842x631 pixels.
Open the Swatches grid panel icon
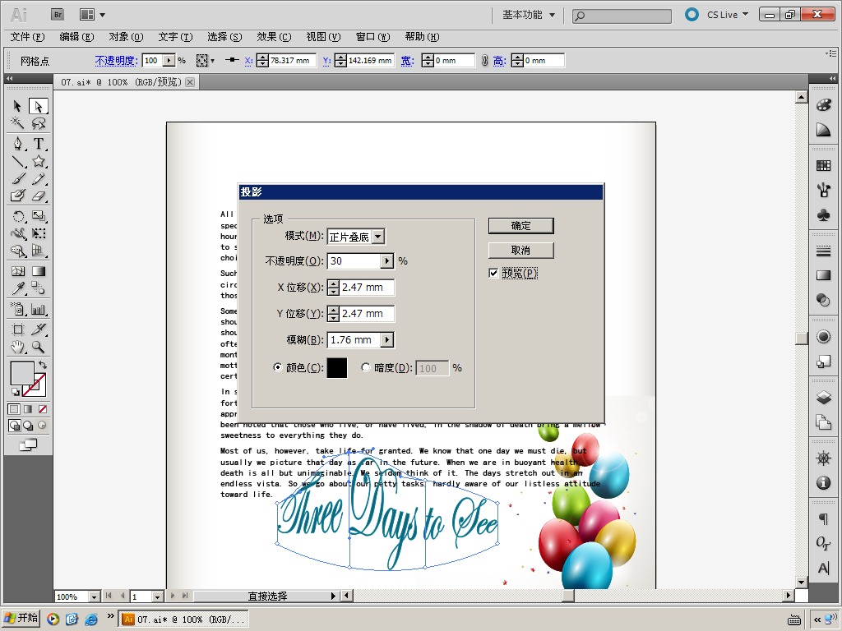click(823, 165)
